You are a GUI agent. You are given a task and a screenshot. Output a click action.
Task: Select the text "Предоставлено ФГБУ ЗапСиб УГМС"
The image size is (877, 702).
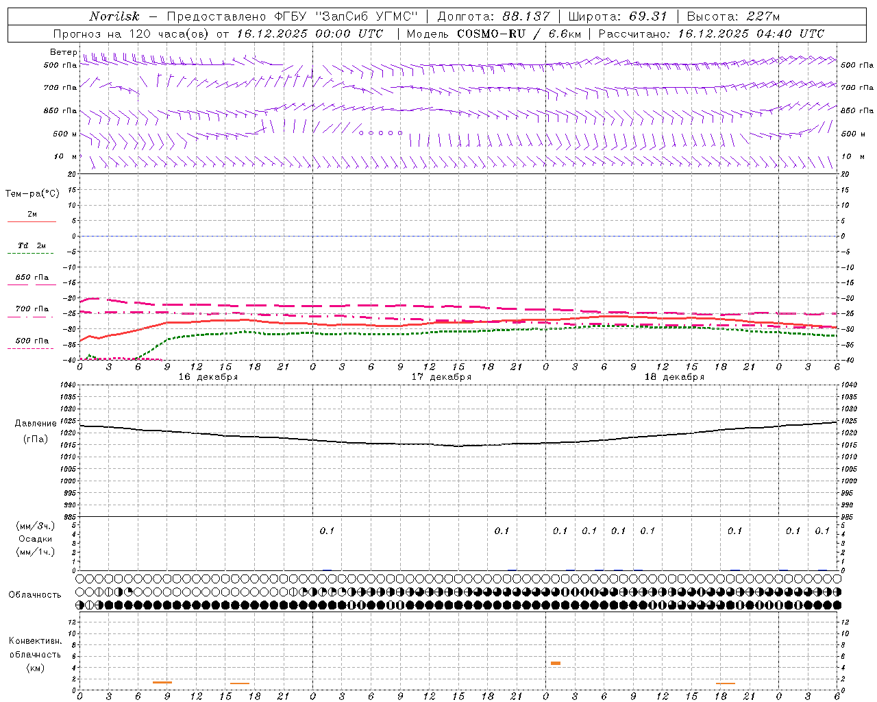(293, 16)
